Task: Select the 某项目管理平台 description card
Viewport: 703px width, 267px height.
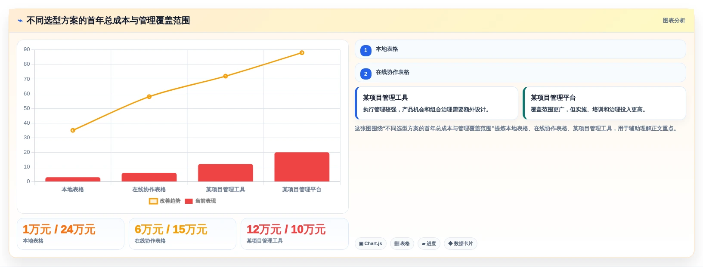Action: [604, 103]
